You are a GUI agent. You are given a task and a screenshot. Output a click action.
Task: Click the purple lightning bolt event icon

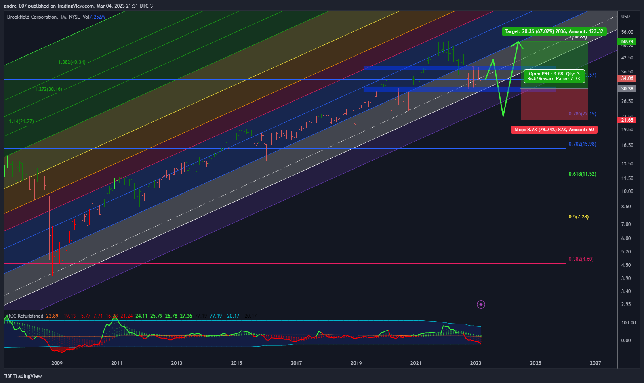click(x=481, y=304)
